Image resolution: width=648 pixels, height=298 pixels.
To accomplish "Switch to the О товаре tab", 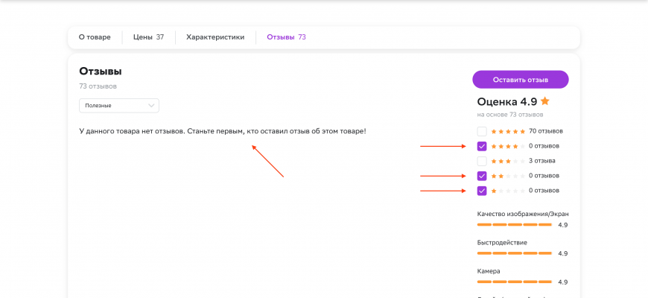I will [95, 37].
